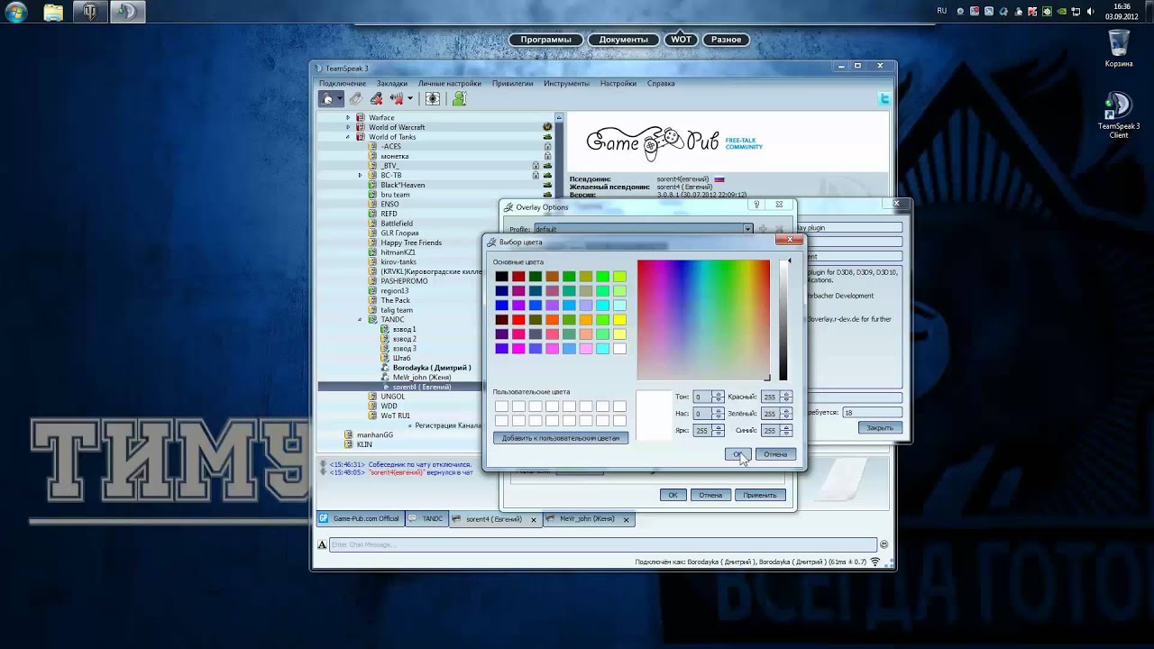Select the white basic color swatch
Image resolution: width=1154 pixels, height=649 pixels.
click(619, 349)
